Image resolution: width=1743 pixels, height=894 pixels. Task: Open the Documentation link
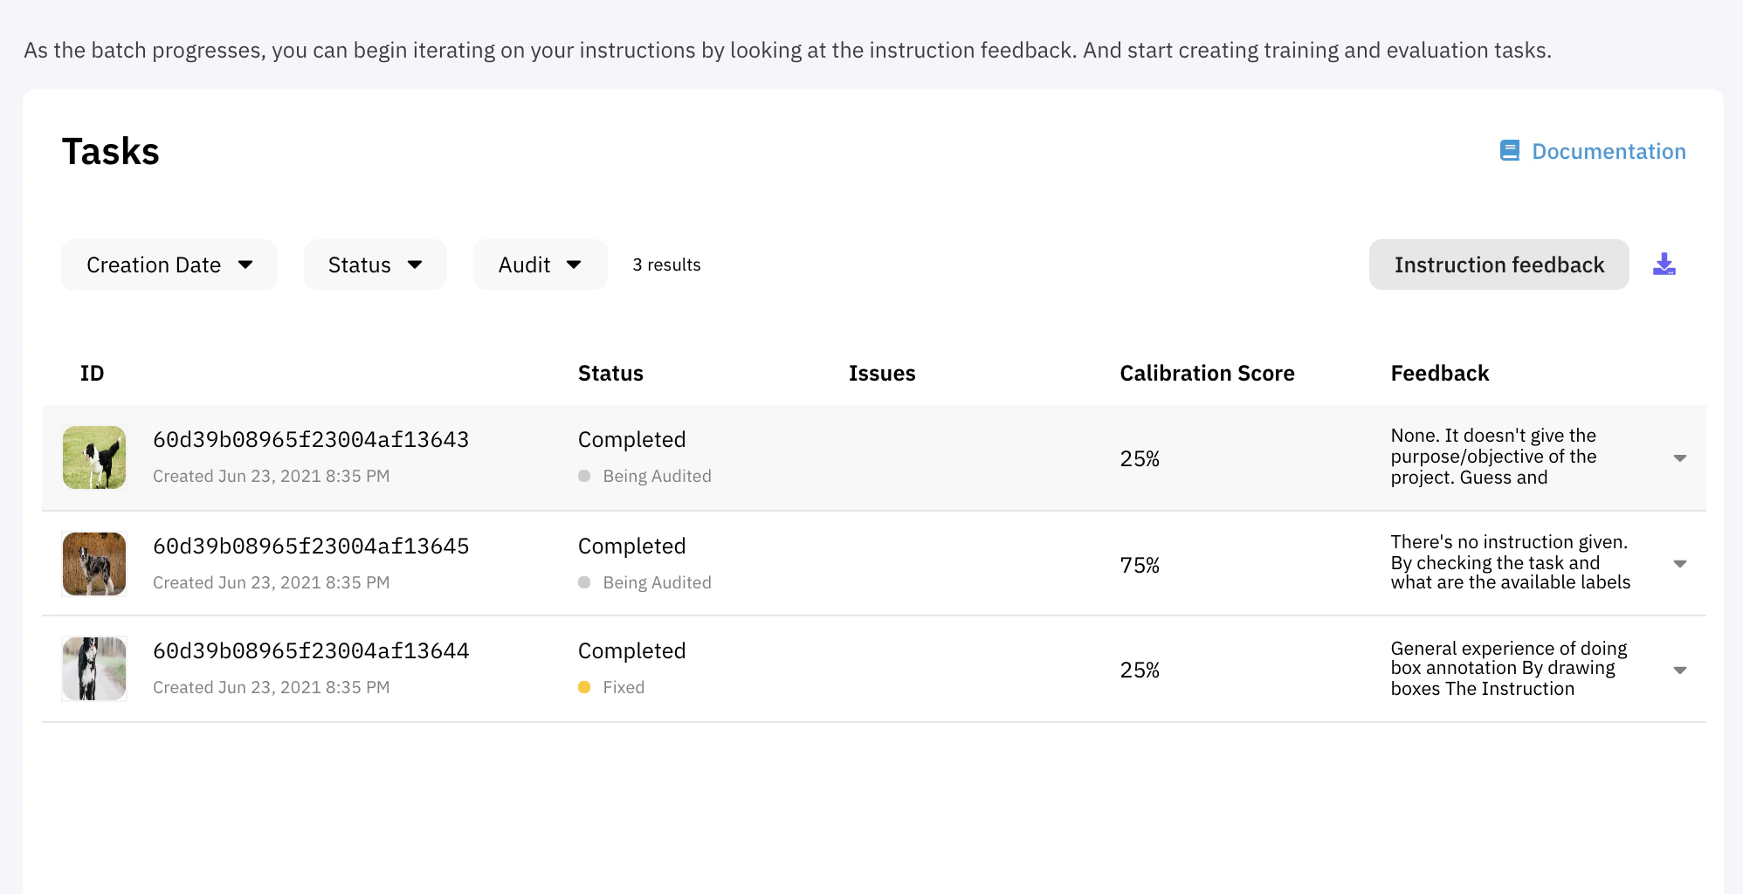(x=1609, y=151)
